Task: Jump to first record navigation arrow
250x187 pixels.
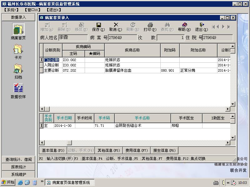Action: coord(213,27)
